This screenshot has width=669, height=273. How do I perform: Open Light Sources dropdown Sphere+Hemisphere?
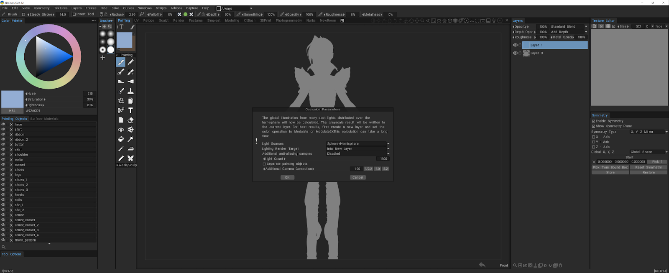click(358, 144)
